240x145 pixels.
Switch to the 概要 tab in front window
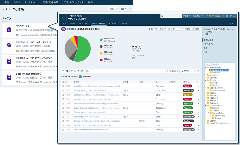click(64, 23)
